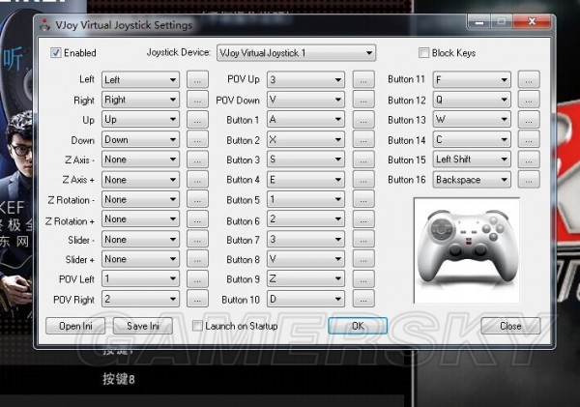The image size is (580, 407).
Task: Click the ... button for Up
Action: [197, 120]
